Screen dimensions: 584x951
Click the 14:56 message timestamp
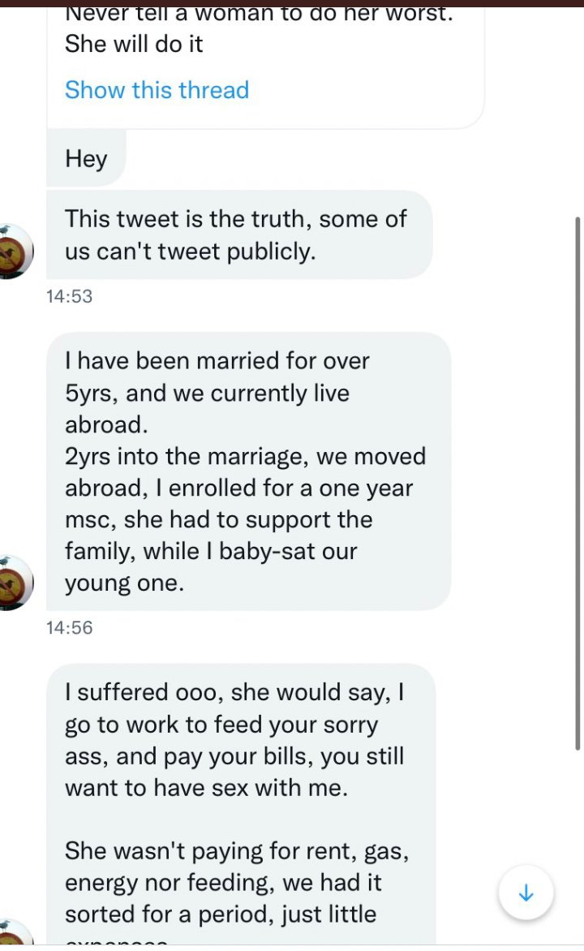click(x=70, y=627)
